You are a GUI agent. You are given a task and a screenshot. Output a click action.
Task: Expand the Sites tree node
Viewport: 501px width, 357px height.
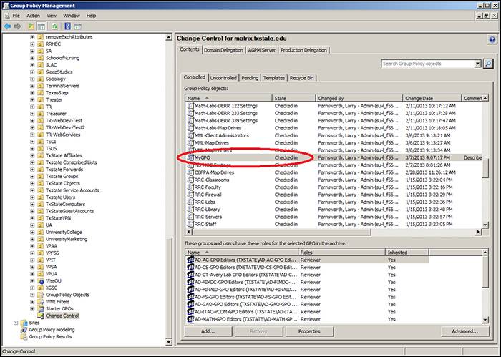tap(16, 323)
